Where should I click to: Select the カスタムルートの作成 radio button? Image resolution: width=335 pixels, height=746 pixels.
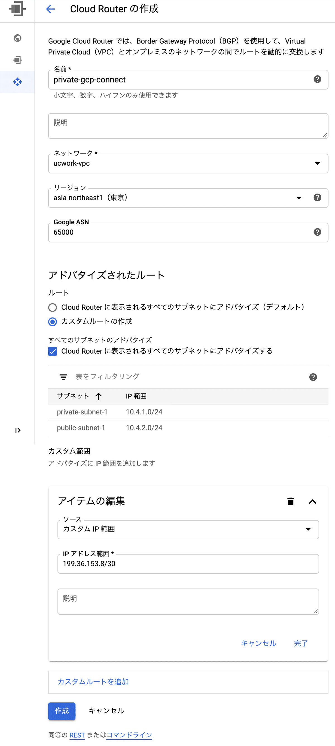(x=52, y=321)
